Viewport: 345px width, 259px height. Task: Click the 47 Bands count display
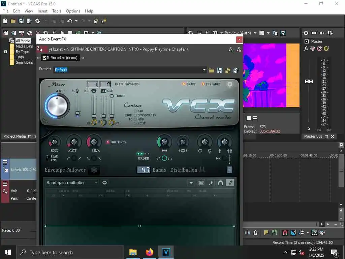click(x=144, y=170)
